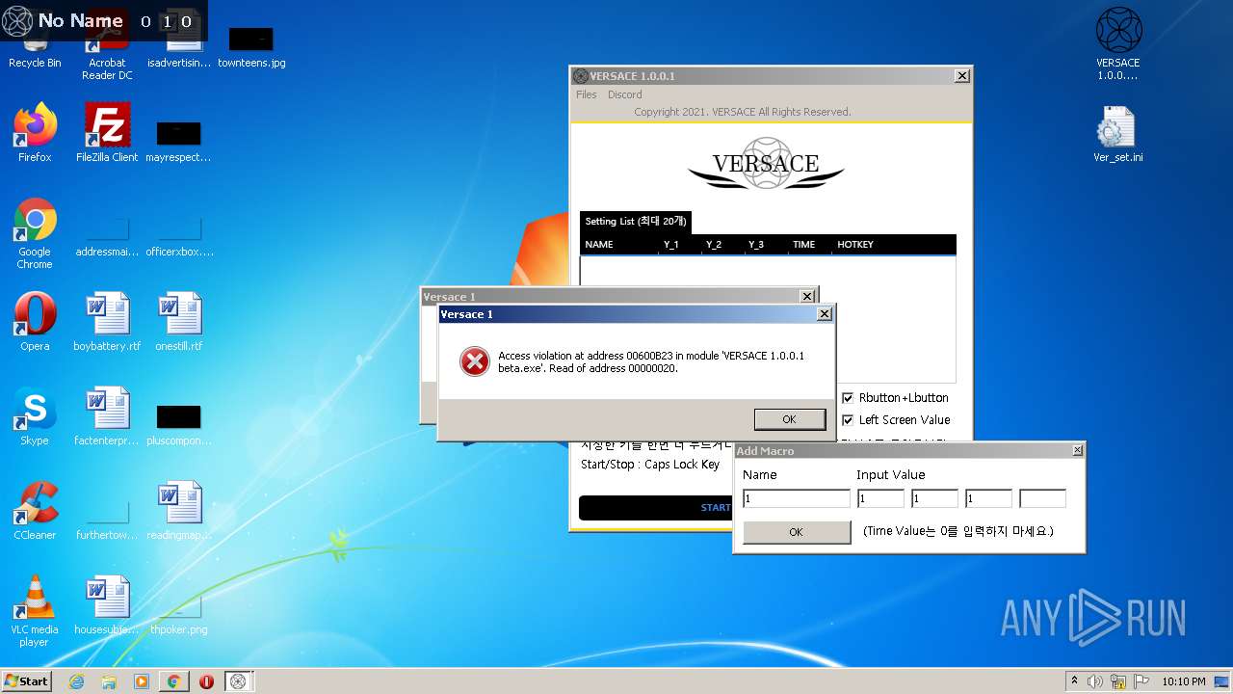Select the housesubje... document icon
This screenshot has width=1233, height=694.
[107, 605]
